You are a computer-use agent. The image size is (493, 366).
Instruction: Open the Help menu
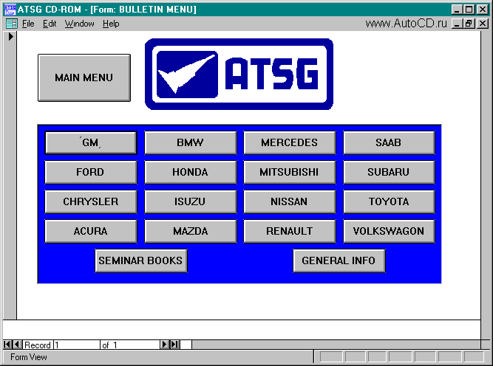point(111,24)
